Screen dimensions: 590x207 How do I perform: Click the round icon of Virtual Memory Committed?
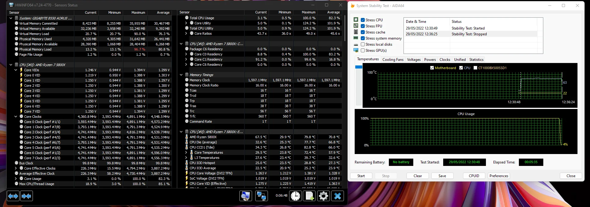(16, 23)
